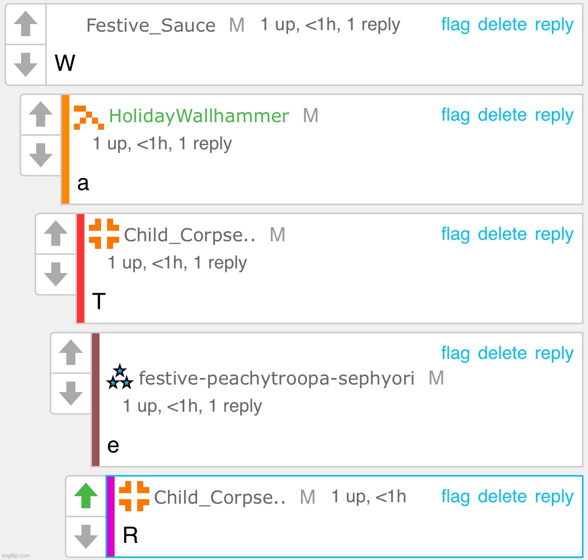
Task: Reply to Festive_Sauce's comment
Action: point(554,25)
